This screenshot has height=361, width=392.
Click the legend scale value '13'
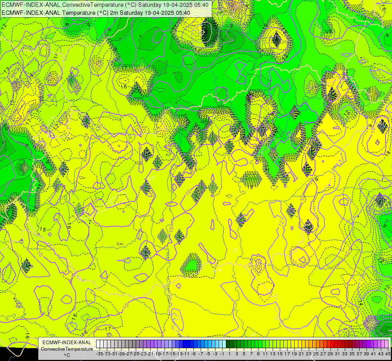coord(273,354)
